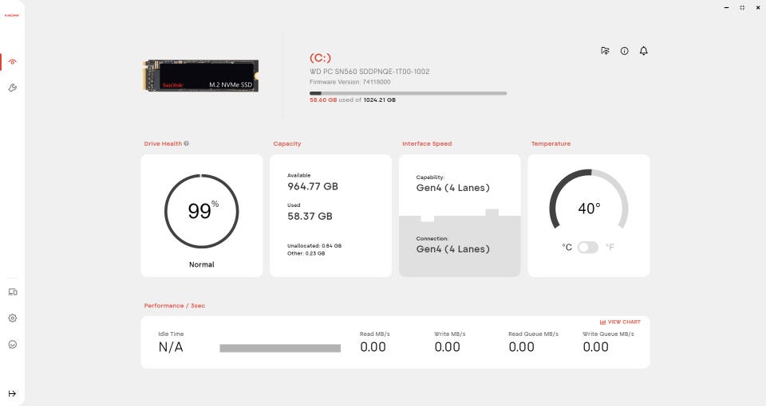Click the 1024.21 GB total text

point(380,100)
